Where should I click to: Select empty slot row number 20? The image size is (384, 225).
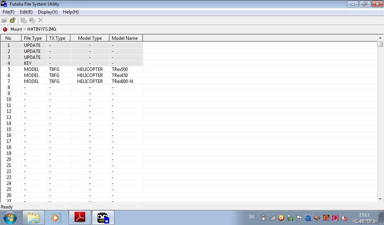tap(72, 159)
